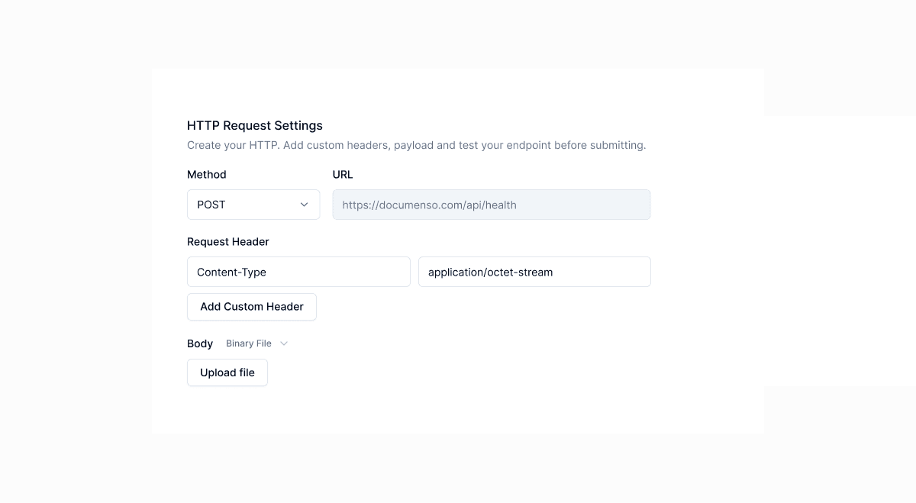Click the HTTP Request Settings heading
The image size is (916, 503).
coord(254,125)
